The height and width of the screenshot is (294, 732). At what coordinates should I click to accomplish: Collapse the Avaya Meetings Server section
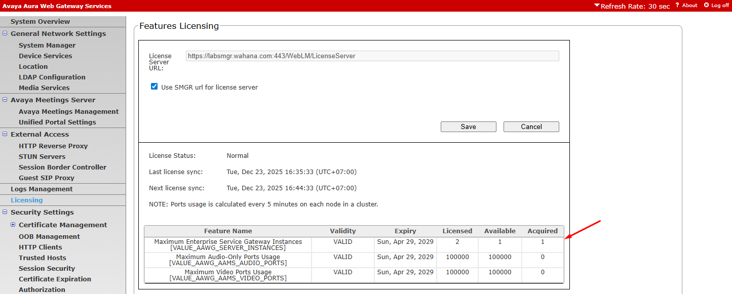(x=5, y=100)
